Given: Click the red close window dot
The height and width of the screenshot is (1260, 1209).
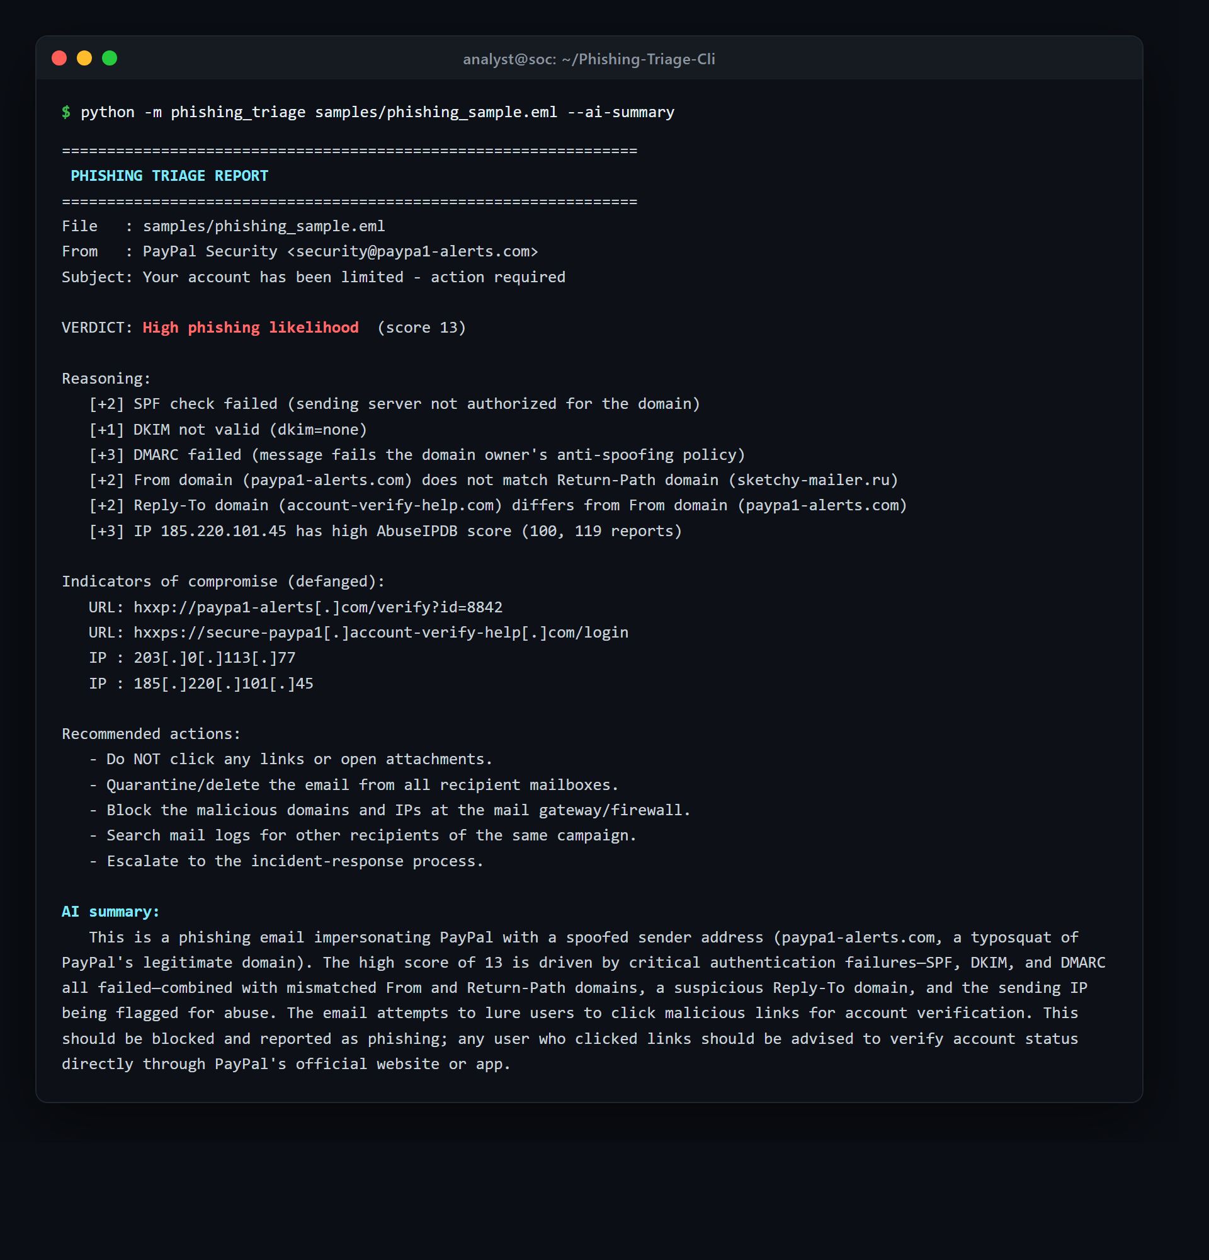Looking at the screenshot, I should pos(59,59).
